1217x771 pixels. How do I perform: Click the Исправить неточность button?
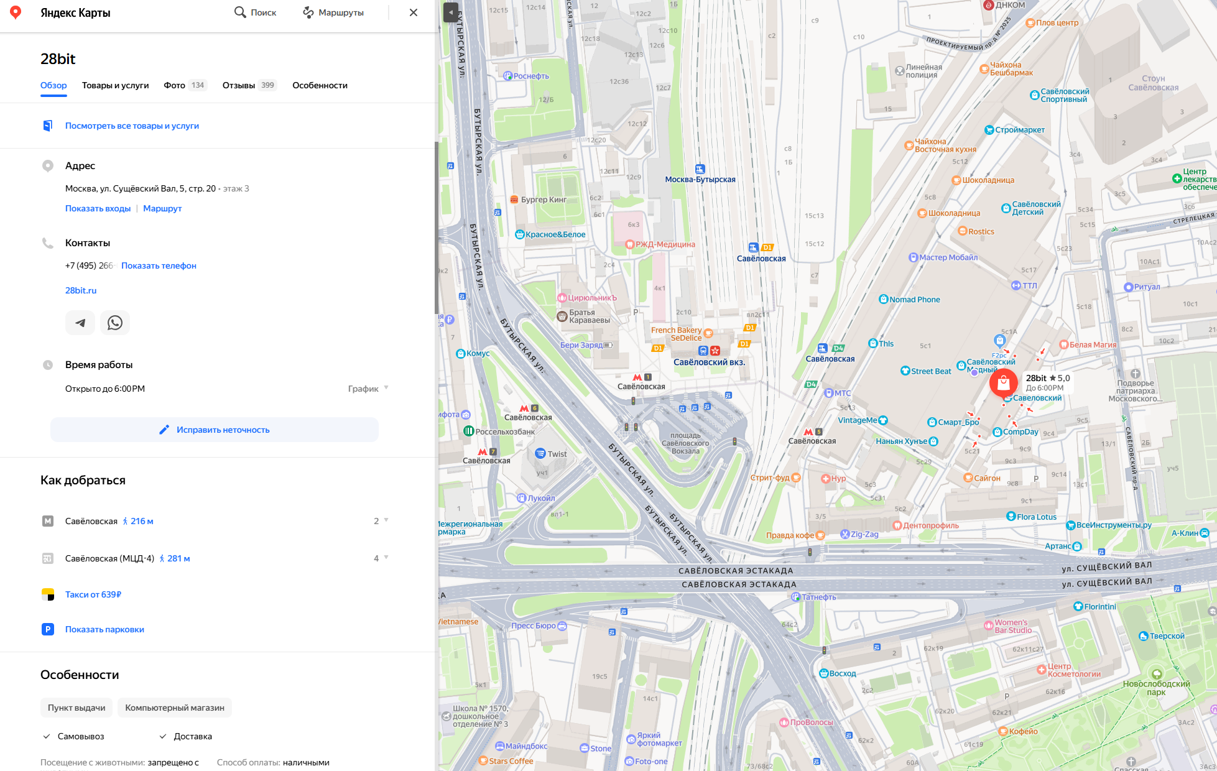point(215,430)
